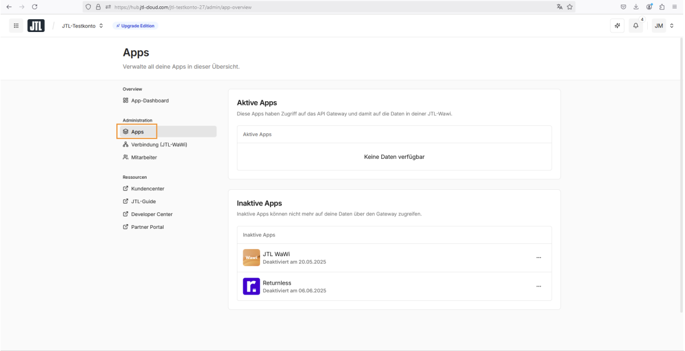Screen dimensions: 685x351
Task: Go to App-Dashboard in the sidebar
Action: point(146,101)
